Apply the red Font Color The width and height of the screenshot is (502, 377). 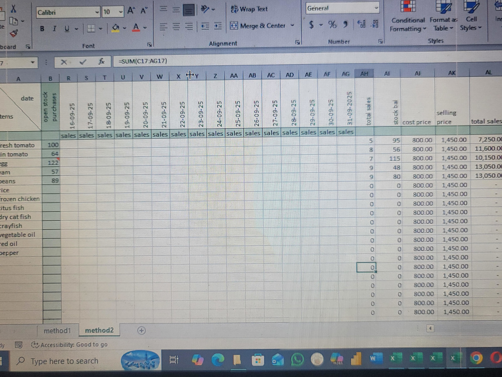click(136, 28)
